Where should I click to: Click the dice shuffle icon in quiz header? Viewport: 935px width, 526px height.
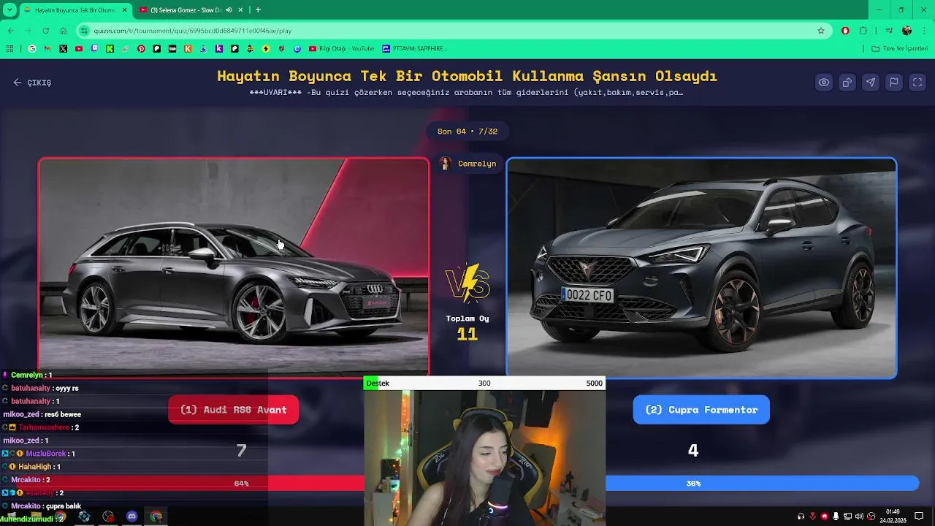point(847,83)
